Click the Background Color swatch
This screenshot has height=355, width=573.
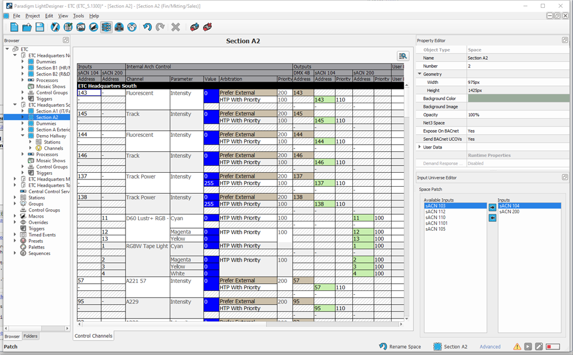coord(518,98)
